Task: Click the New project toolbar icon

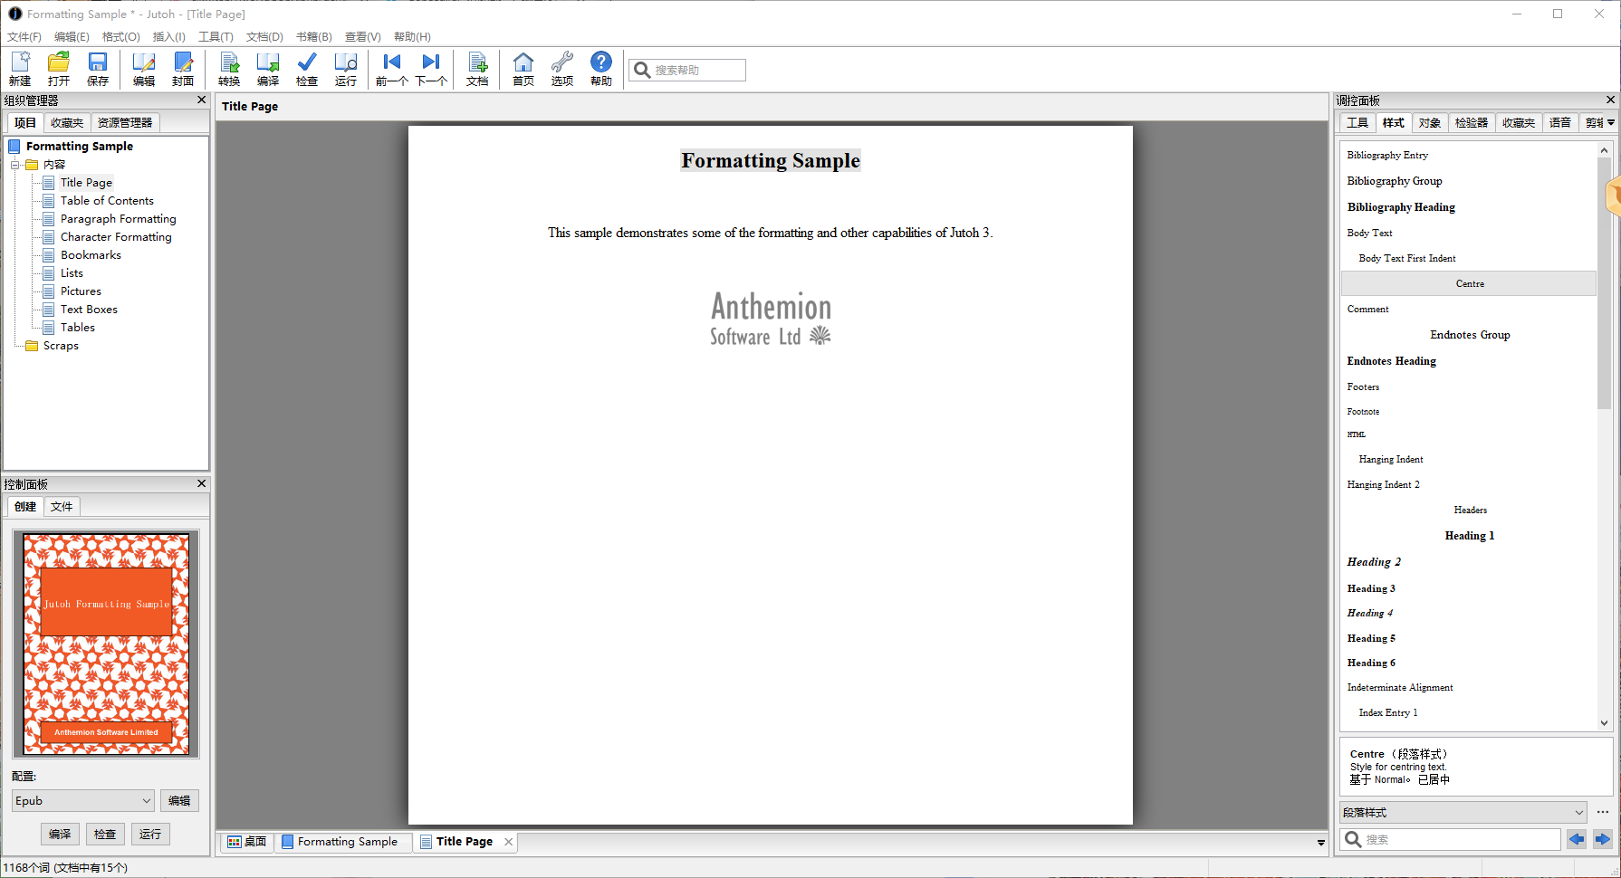Action: click(20, 69)
